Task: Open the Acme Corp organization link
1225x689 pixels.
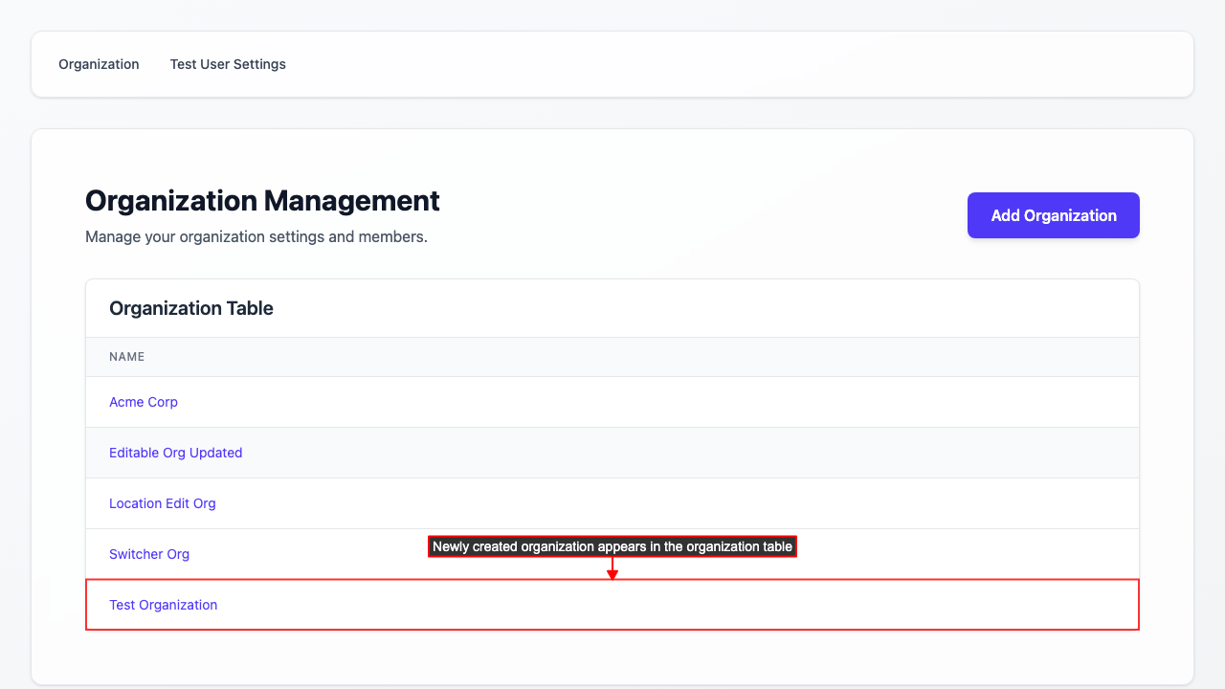Action: tap(144, 402)
